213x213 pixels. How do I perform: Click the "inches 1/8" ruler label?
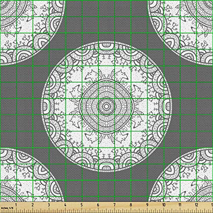(x=7, y=208)
